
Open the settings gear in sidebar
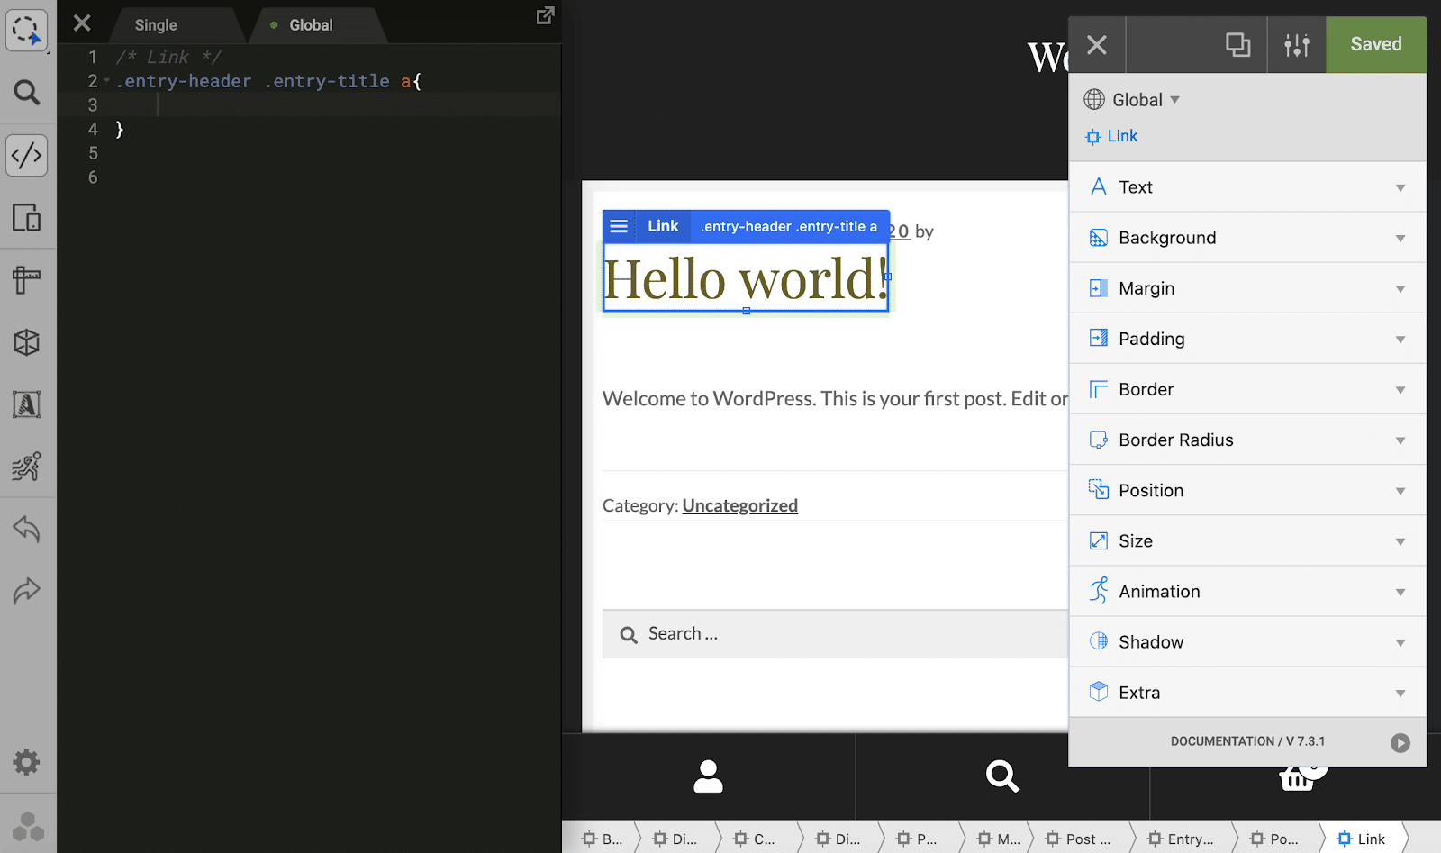(27, 762)
